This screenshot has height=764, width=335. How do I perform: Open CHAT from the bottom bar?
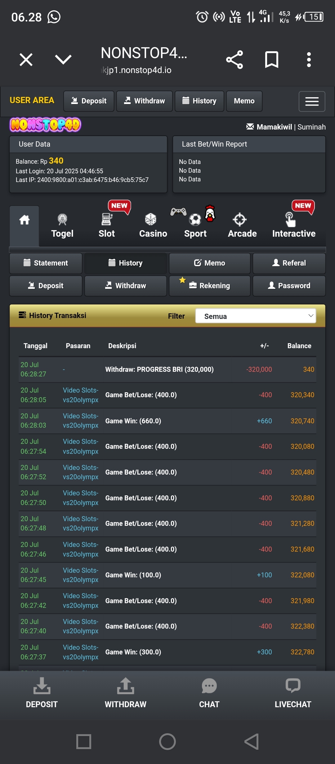[x=209, y=693]
